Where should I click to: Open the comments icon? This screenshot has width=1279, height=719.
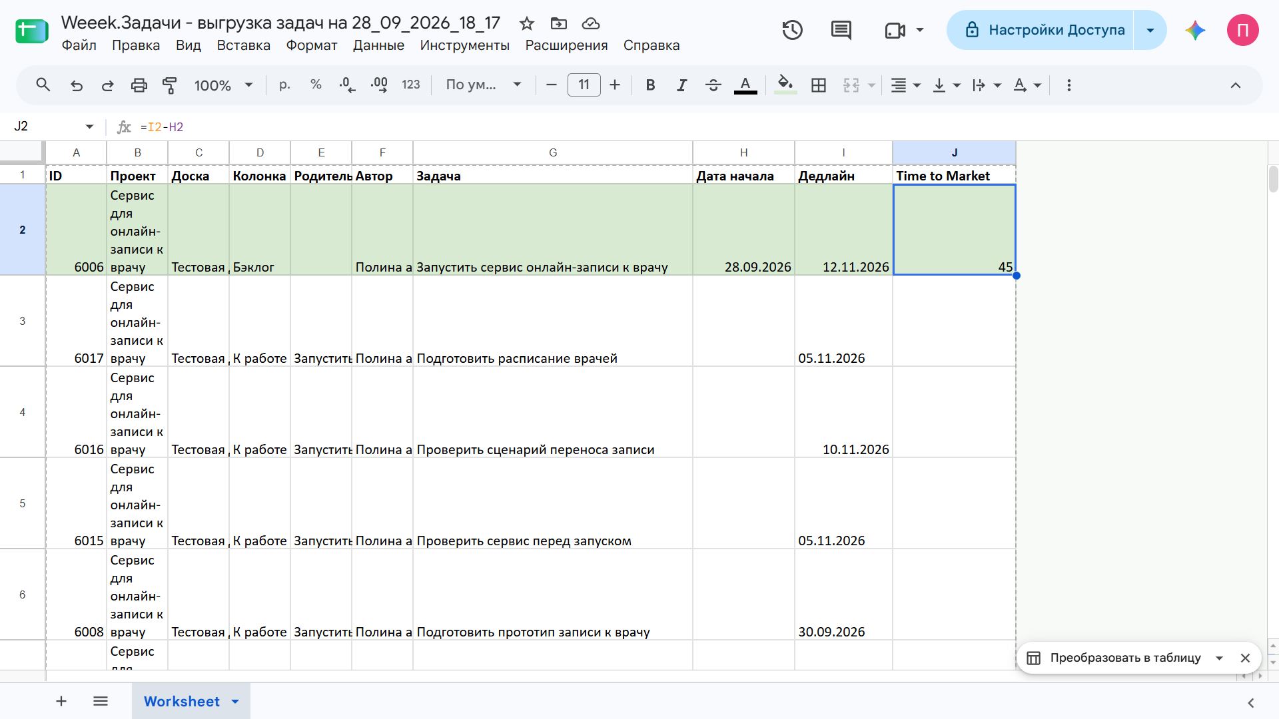pyautogui.click(x=841, y=30)
